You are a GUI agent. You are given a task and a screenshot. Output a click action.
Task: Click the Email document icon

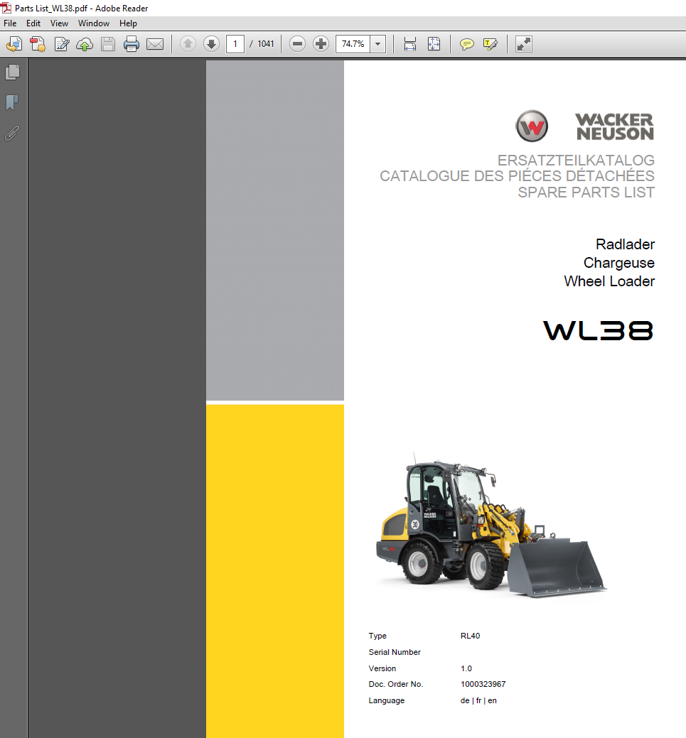(155, 43)
